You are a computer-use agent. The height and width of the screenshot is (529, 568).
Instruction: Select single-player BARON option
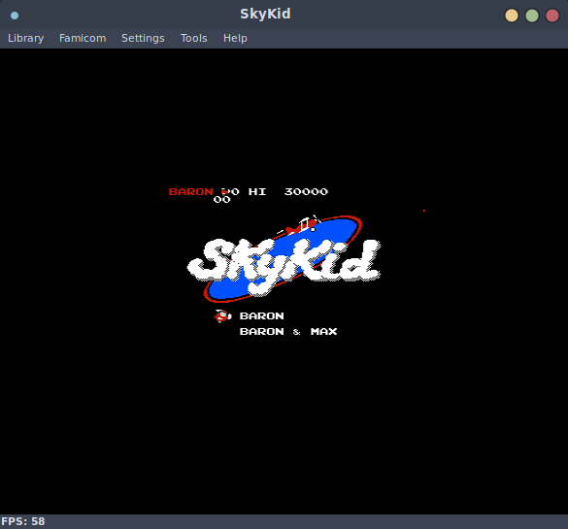[261, 316]
